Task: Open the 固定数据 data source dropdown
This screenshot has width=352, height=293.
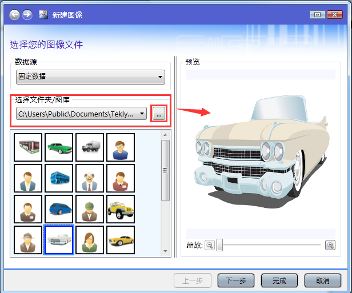Action: (x=90, y=77)
